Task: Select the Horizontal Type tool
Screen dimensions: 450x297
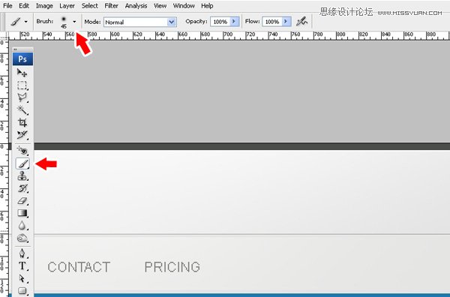Action: (22, 266)
